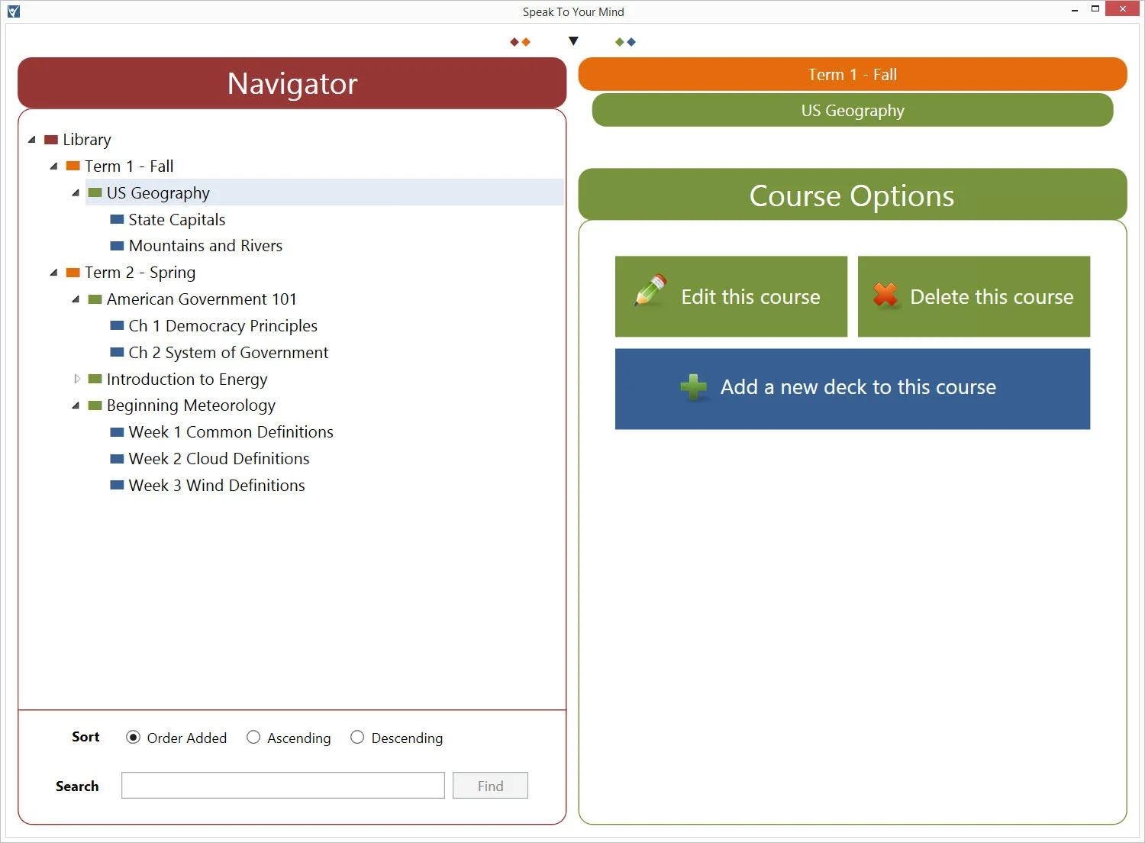Click the blue deck icon beside Mountains and Rivers
Image resolution: width=1145 pixels, height=843 pixels.
(x=117, y=246)
